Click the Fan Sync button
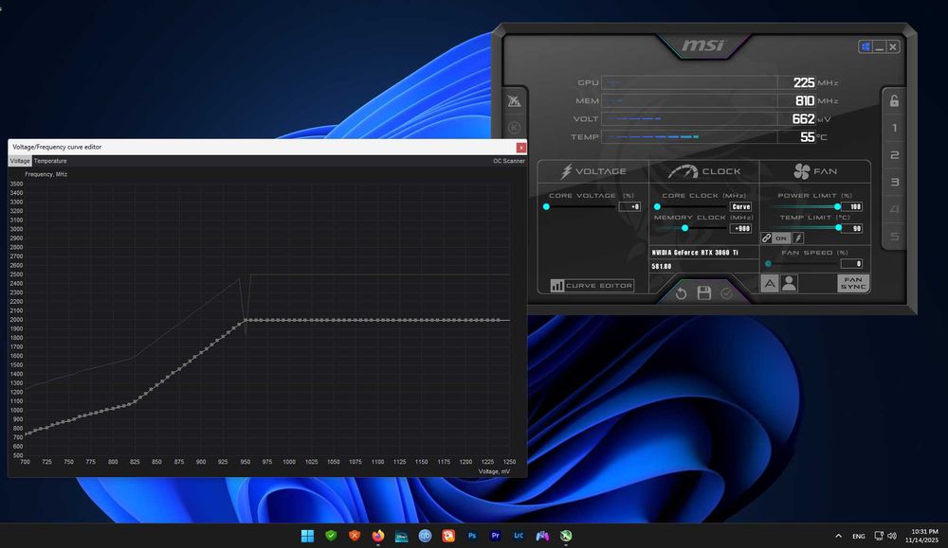The width and height of the screenshot is (948, 548). point(853,283)
